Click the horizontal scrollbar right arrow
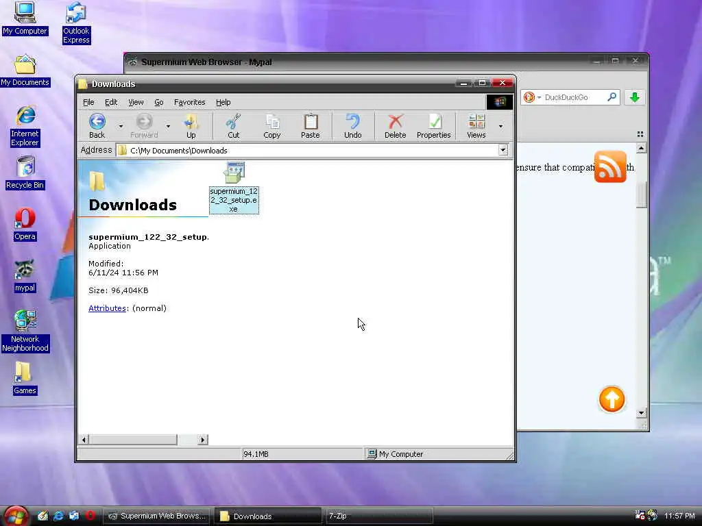The width and height of the screenshot is (702, 526). pyautogui.click(x=203, y=440)
